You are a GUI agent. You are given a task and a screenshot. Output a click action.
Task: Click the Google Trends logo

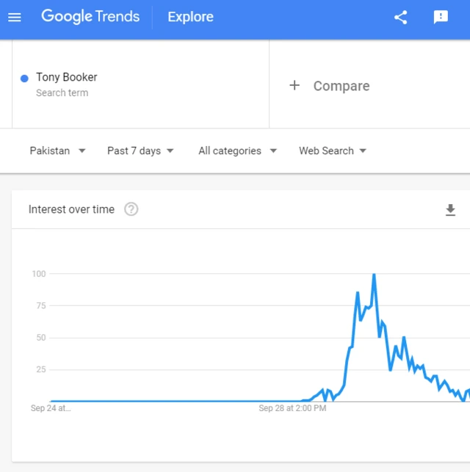point(90,17)
